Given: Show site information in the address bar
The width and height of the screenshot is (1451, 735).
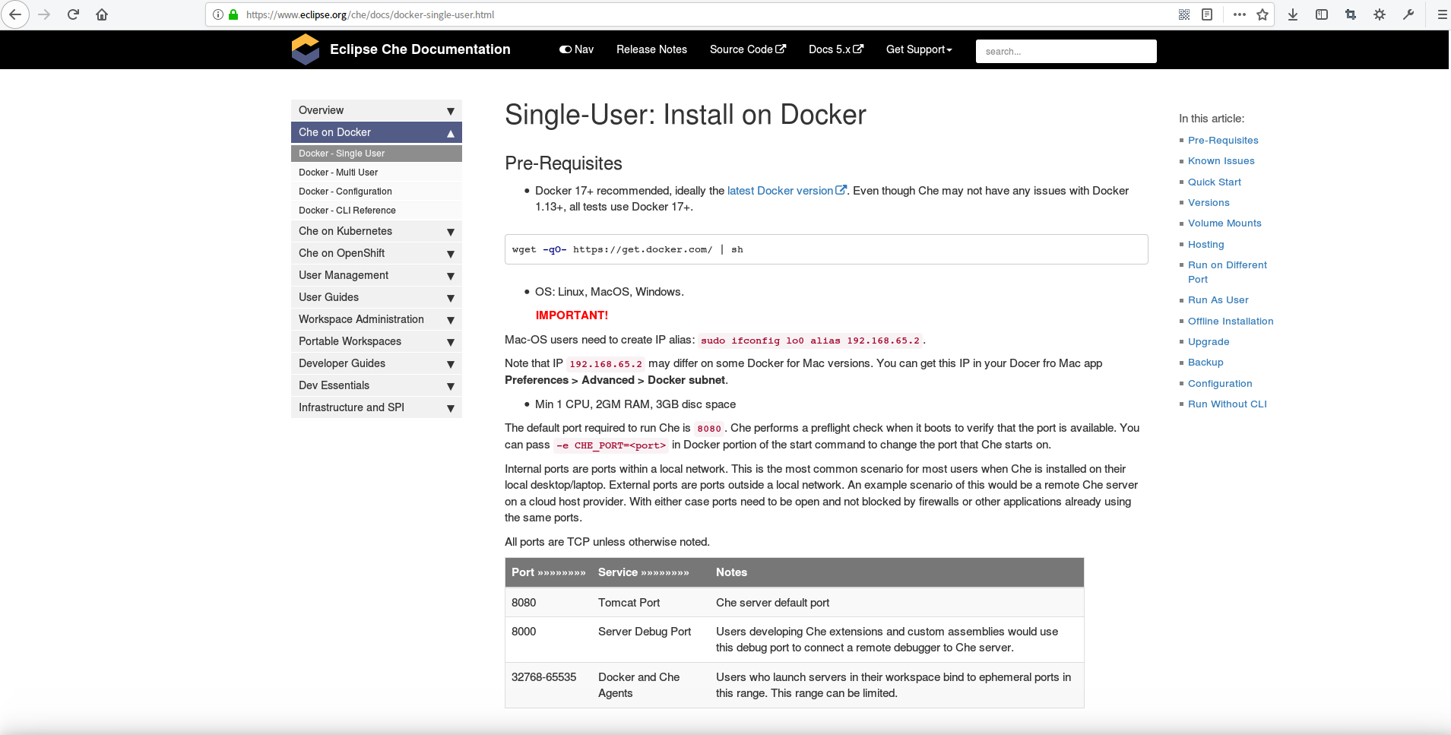Looking at the screenshot, I should pos(218,14).
